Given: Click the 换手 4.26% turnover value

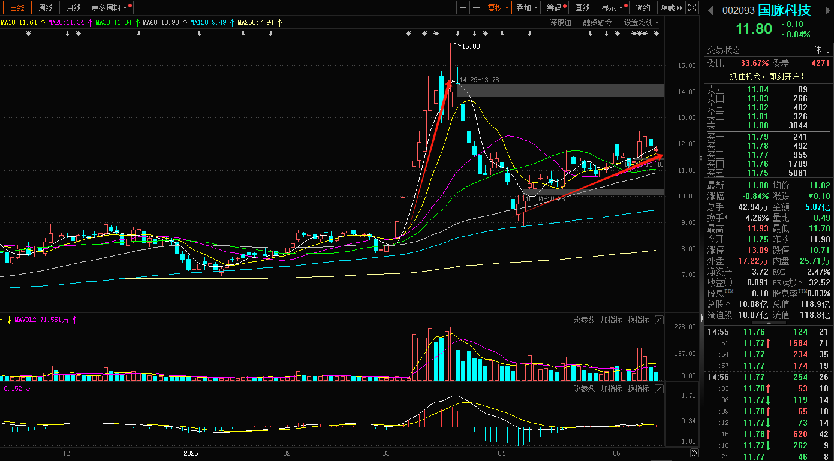Looking at the screenshot, I should [x=756, y=218].
